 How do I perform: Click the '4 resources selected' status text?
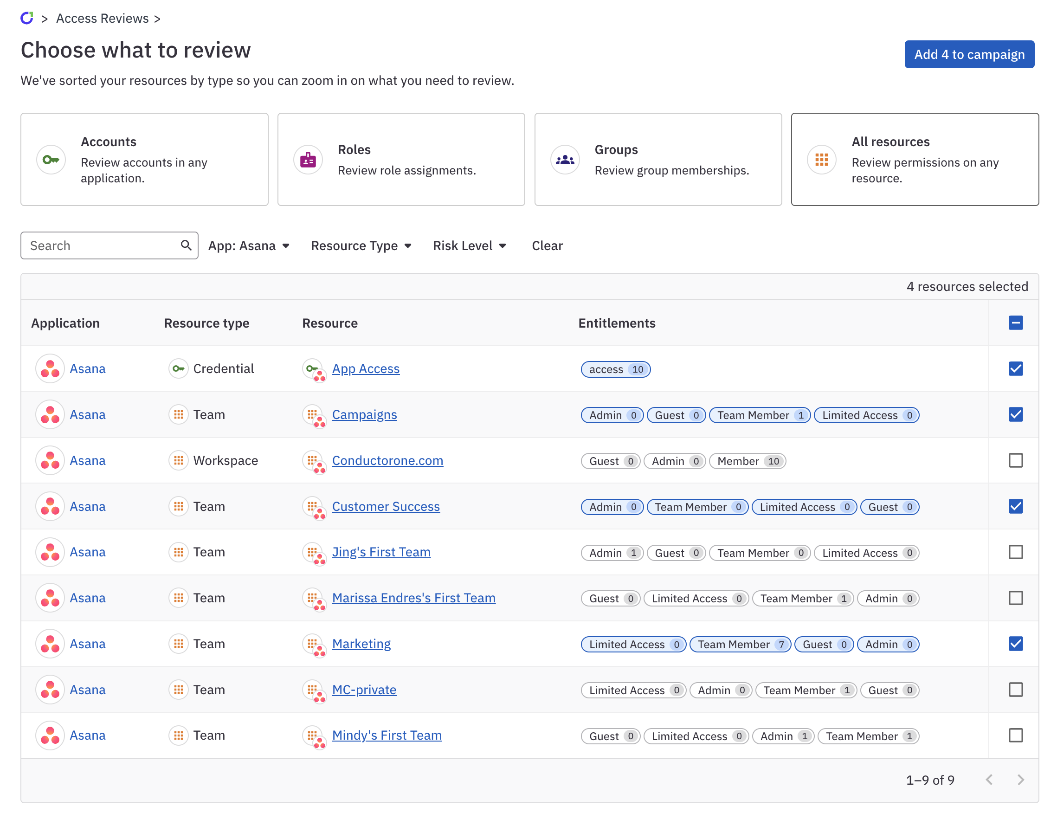click(967, 286)
